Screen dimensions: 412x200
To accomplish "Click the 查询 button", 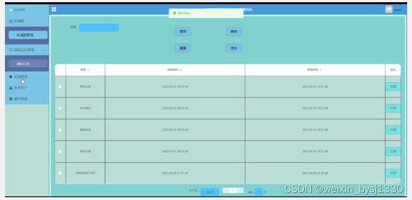I will 183,32.
